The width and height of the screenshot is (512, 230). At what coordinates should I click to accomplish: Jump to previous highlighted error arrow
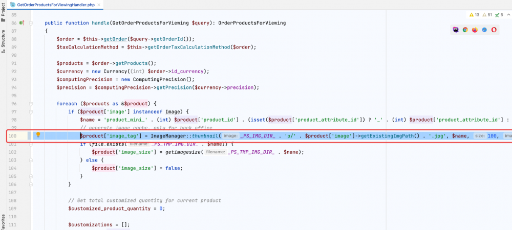[509, 15]
